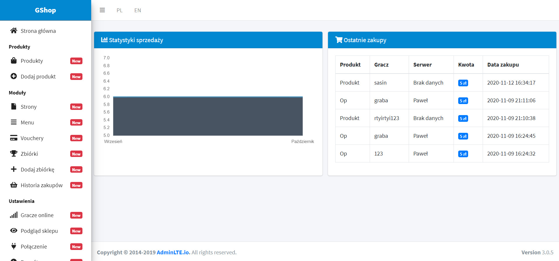Click the home icon beside Strona główna
The image size is (559, 261).
coord(14,31)
